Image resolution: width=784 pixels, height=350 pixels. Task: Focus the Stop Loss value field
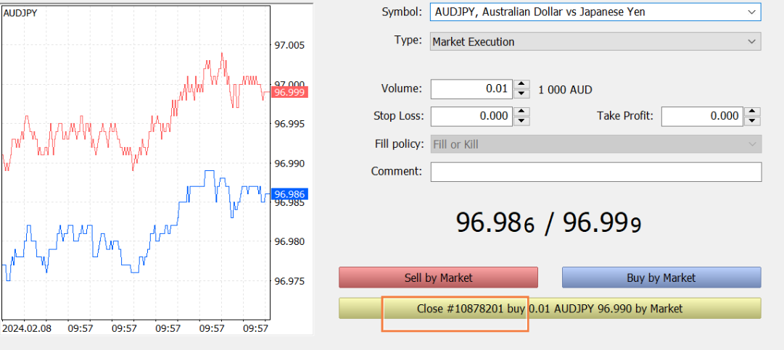[x=471, y=116]
